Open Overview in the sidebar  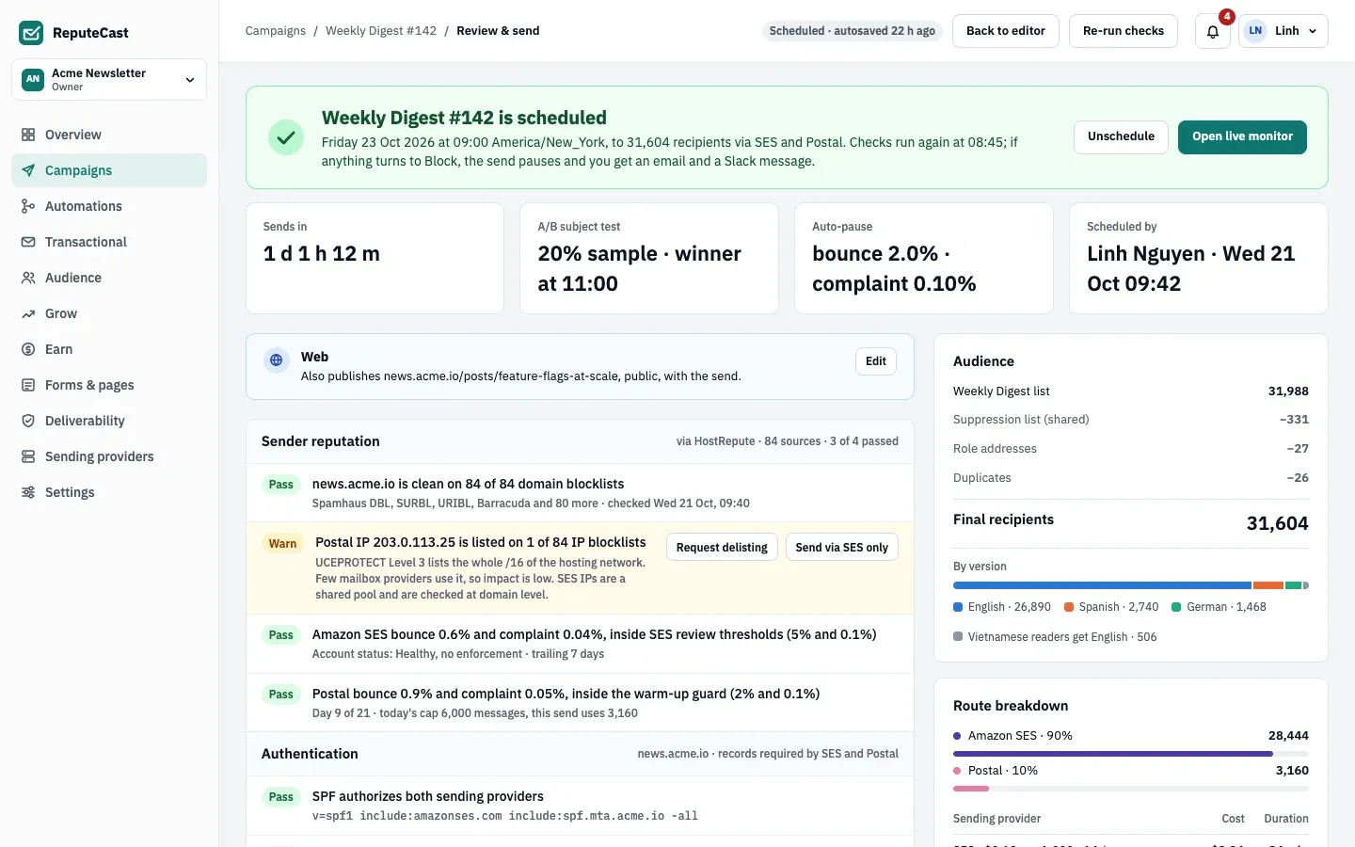(x=109, y=135)
